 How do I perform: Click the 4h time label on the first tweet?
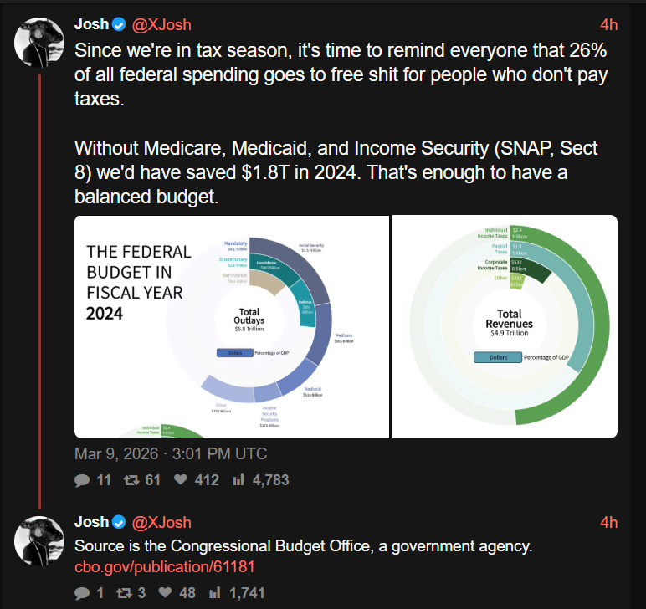pyautogui.click(x=608, y=25)
